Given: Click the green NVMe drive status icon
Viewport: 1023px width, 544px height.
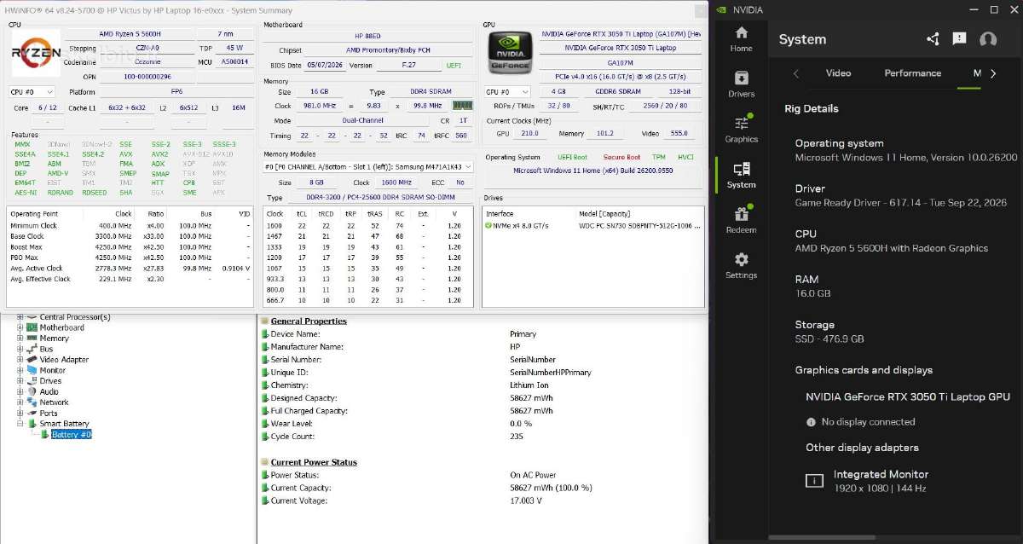Looking at the screenshot, I should pos(488,225).
